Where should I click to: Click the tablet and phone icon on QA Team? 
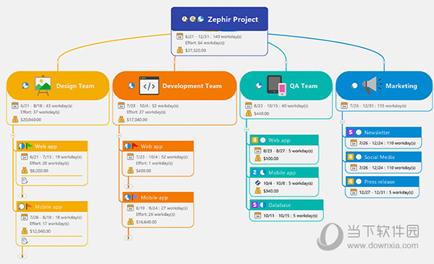[x=276, y=86]
